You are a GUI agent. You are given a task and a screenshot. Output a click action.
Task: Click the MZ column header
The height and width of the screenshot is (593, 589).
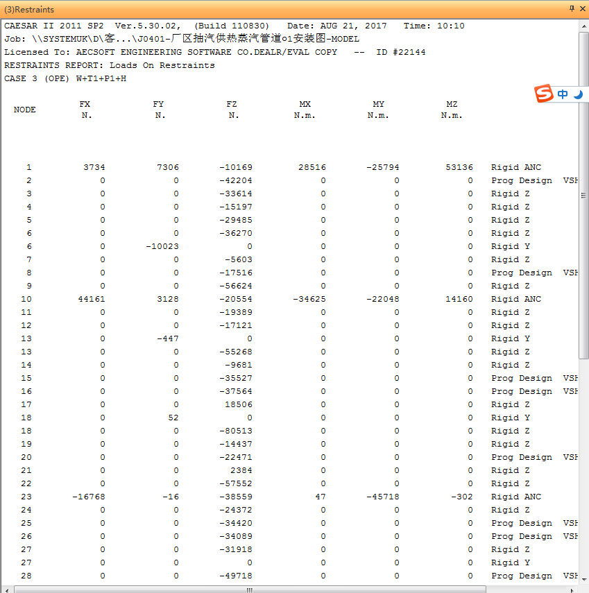pos(452,104)
